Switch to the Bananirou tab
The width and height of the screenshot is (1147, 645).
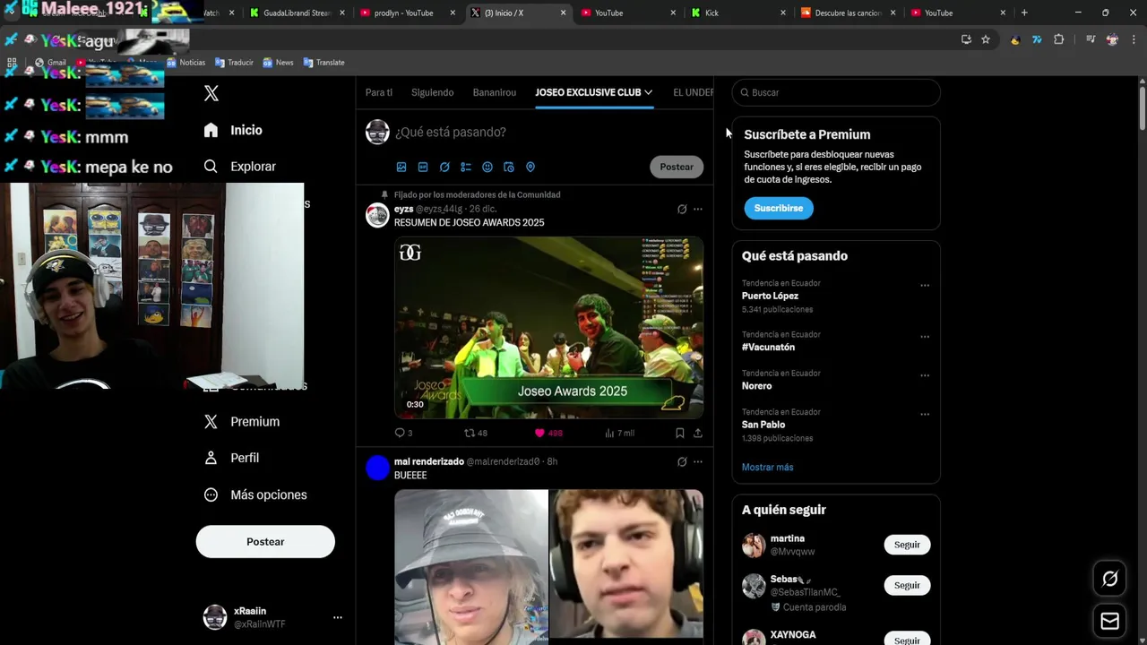pyautogui.click(x=495, y=92)
